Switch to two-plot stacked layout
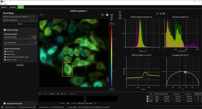The height and width of the screenshot is (109, 202). pyautogui.click(x=161, y=14)
